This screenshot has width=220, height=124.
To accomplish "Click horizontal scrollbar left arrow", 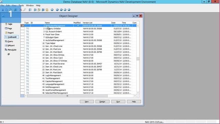I will tap(26, 96).
